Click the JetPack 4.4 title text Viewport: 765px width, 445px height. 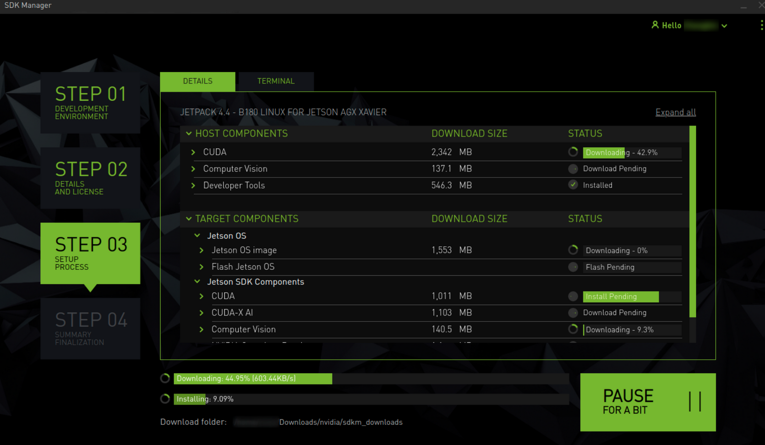283,112
